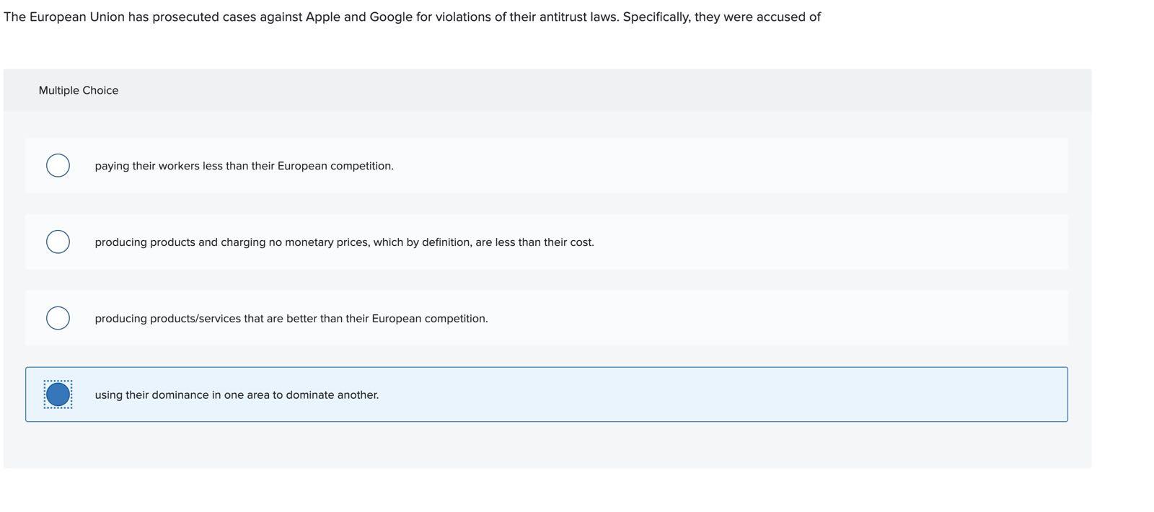Pick the "producing products/services that are better" radio button
1154x512 pixels.
click(58, 318)
